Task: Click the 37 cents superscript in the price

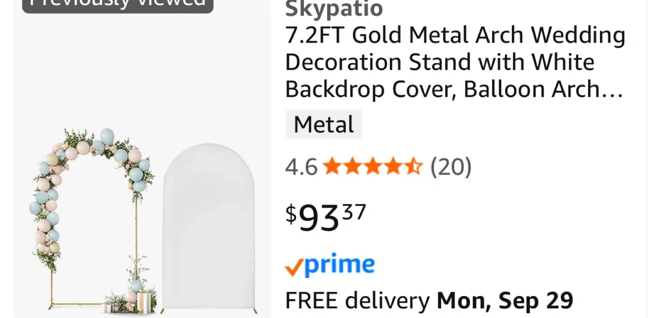Action: coord(354,213)
